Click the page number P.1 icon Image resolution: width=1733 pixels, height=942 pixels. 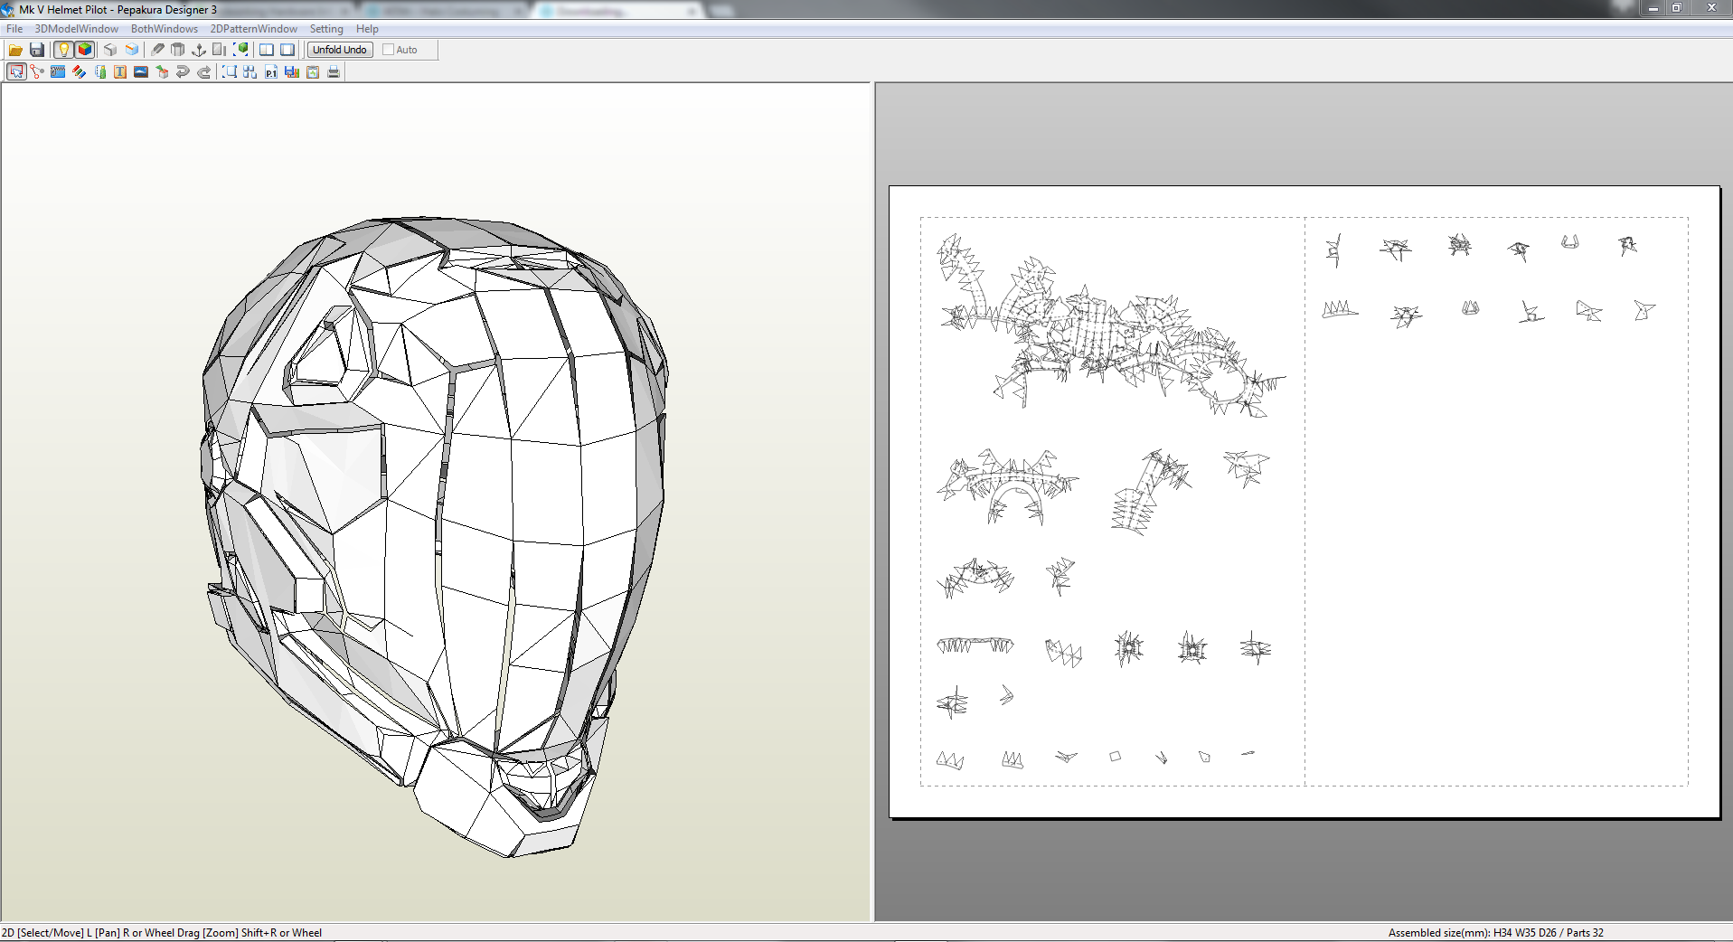[x=271, y=72]
